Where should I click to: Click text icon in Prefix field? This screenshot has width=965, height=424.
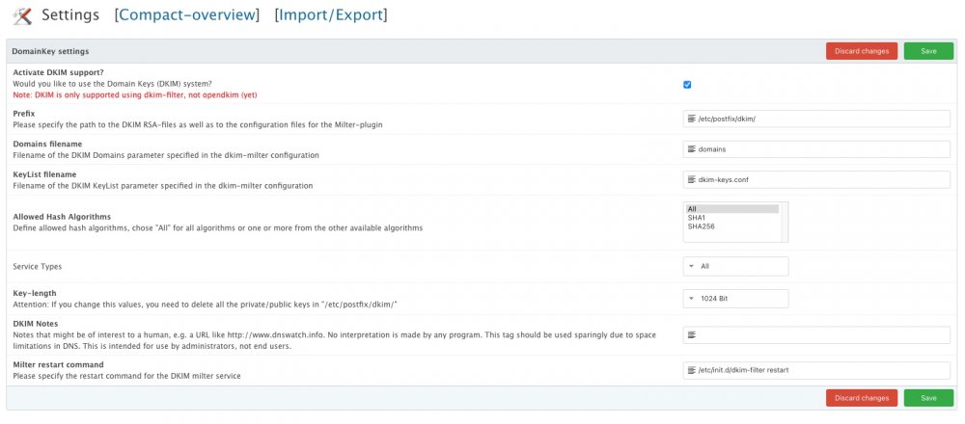(691, 119)
